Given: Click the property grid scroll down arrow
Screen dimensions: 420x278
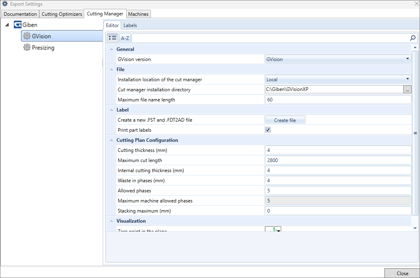Looking at the screenshot, I should [415, 228].
